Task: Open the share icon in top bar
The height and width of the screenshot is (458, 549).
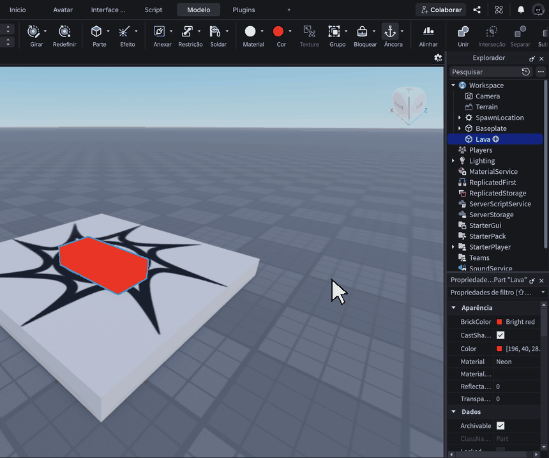Action: (x=477, y=10)
